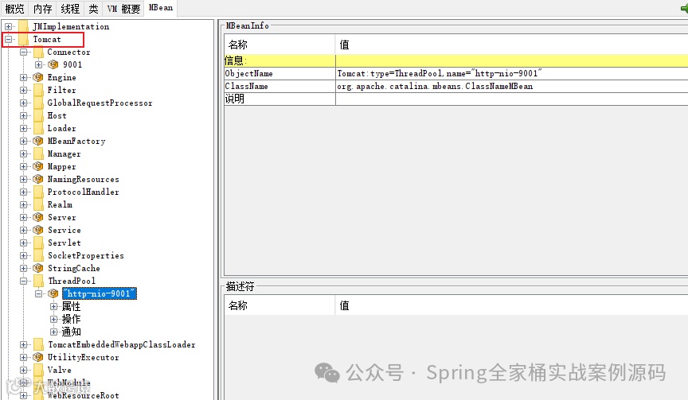The height and width of the screenshot is (400, 688).
Task: Open the VM 概要 summary tab
Action: pos(123,8)
